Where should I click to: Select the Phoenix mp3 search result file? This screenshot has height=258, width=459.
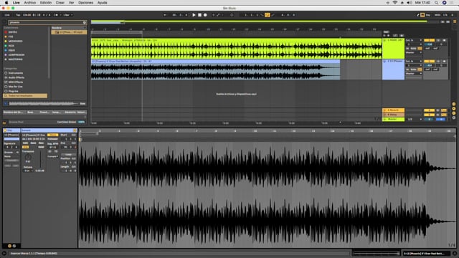[69, 32]
